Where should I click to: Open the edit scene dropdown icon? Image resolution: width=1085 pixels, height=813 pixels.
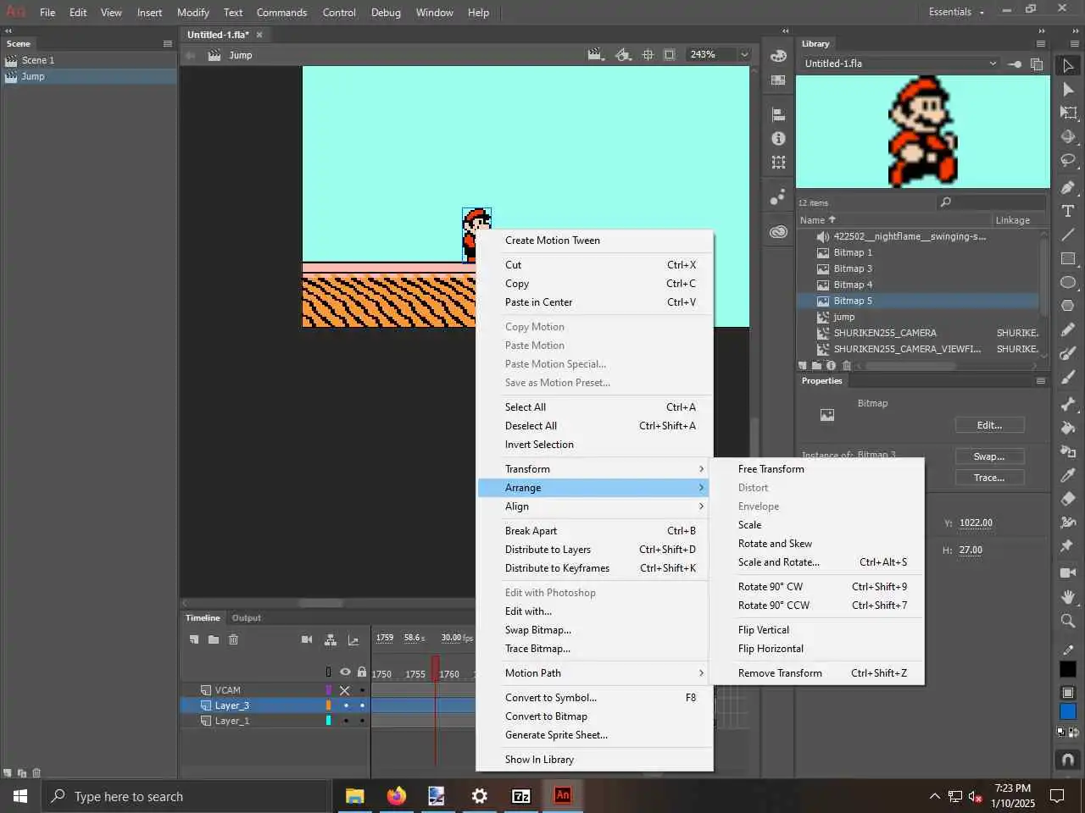pos(596,54)
